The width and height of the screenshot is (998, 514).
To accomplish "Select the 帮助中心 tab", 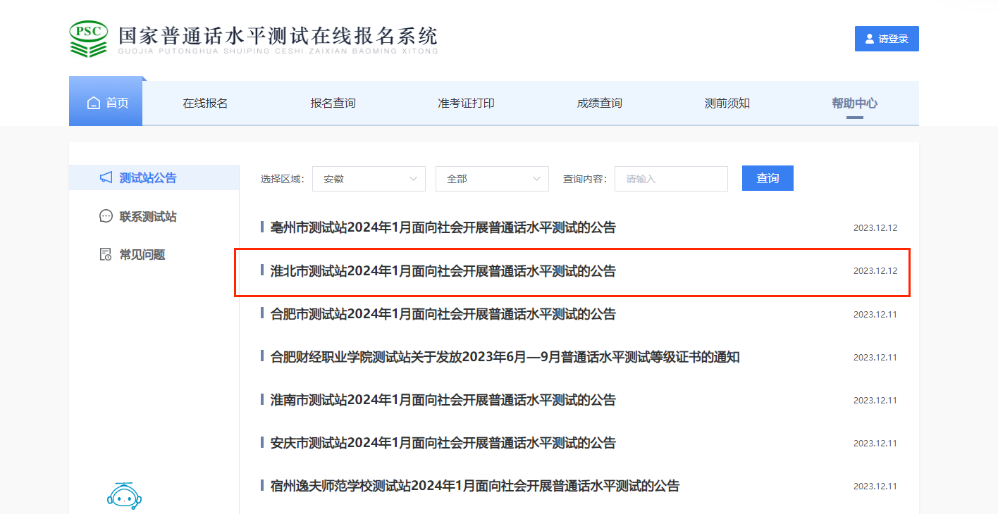I will click(854, 104).
